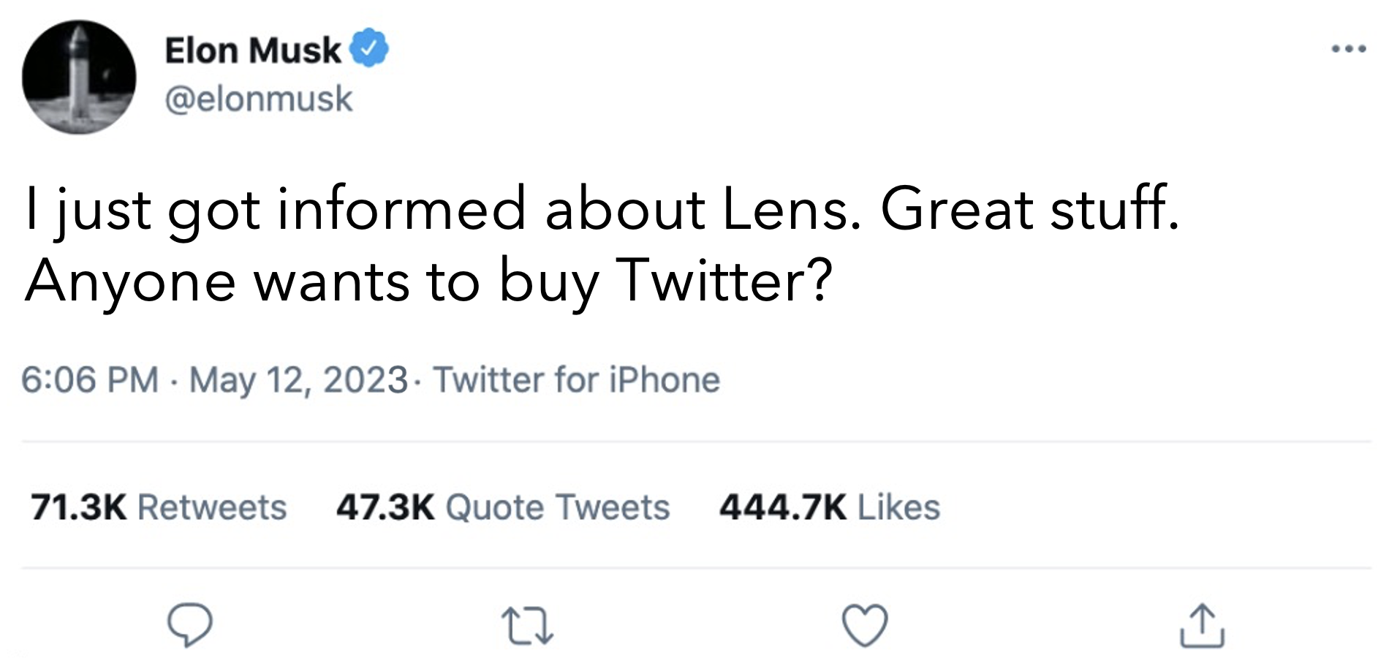Open the share upload icon
1389x658 pixels.
[x=1202, y=625]
